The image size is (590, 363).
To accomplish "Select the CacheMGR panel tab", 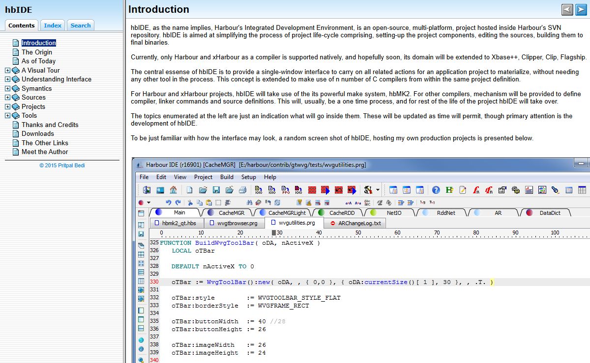I will tap(226, 213).
